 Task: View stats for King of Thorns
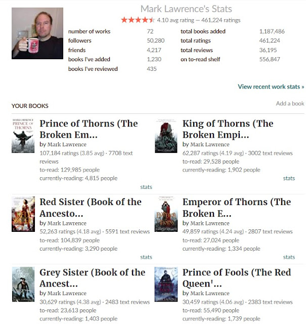[x=289, y=178]
